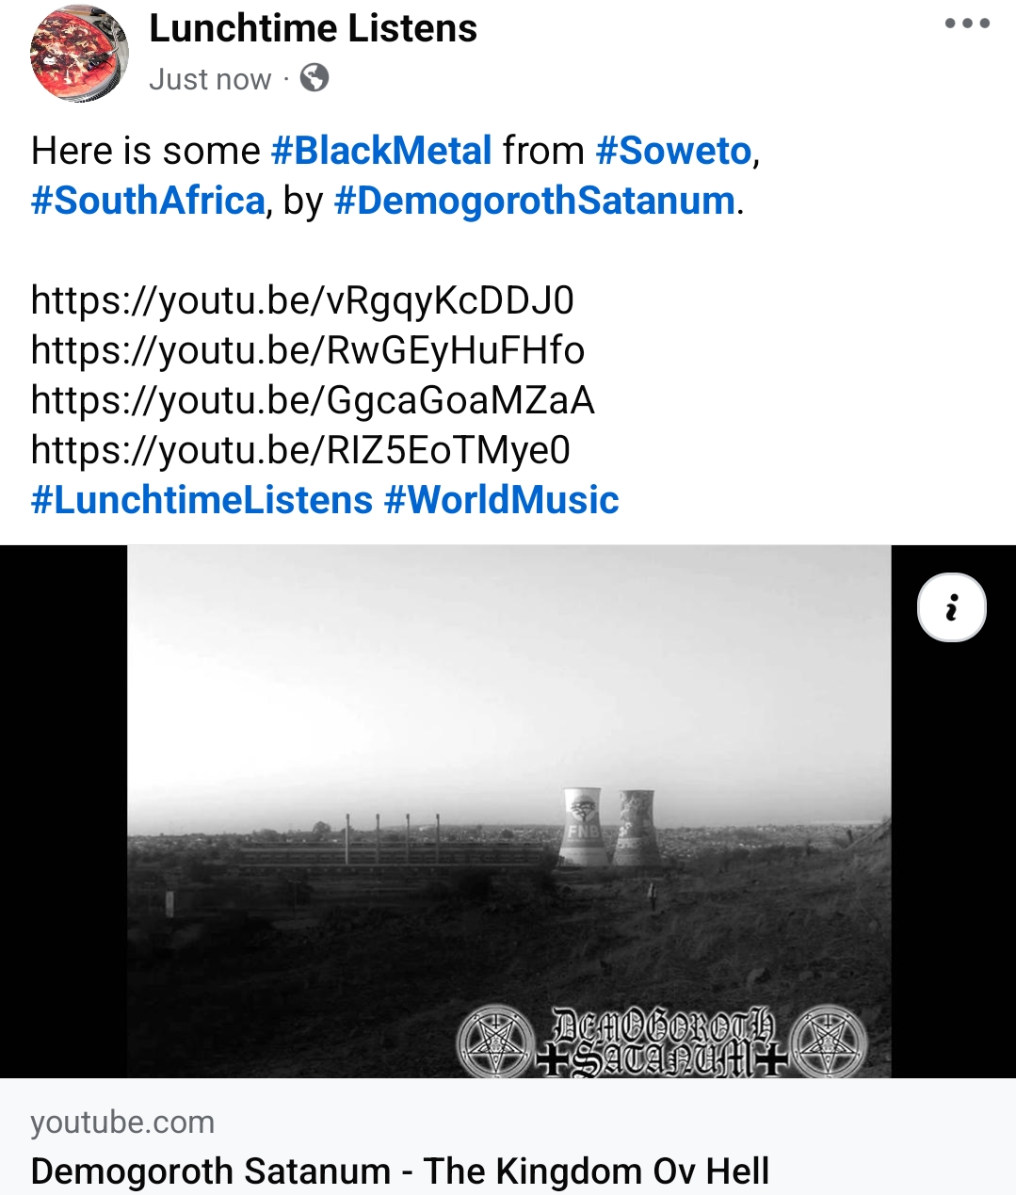Click the #BlackMetal hashtag

pyautogui.click(x=381, y=151)
